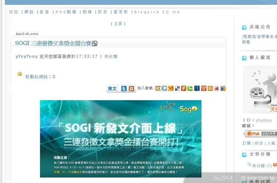Click the profile ID yfsyfsuy link
The height and width of the screenshot is (183, 277).
coord(264,120)
